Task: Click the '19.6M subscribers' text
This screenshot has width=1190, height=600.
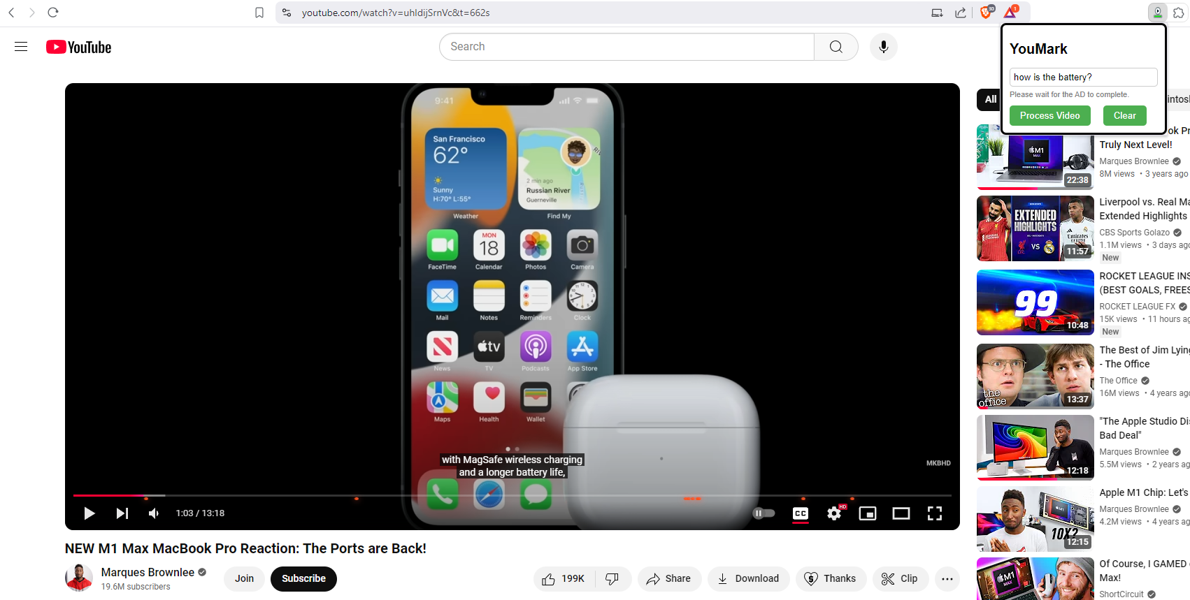Action: tap(136, 587)
